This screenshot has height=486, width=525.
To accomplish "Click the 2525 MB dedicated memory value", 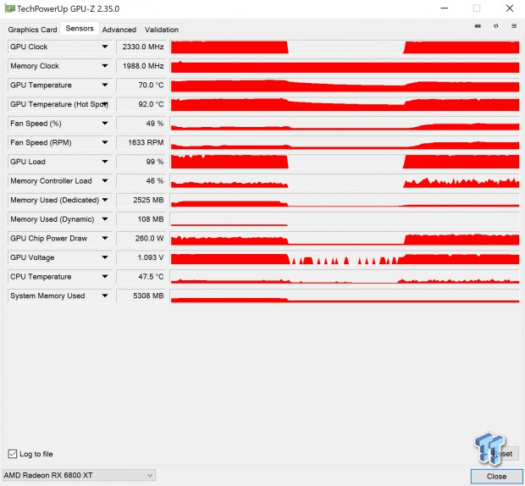I will tap(141, 200).
